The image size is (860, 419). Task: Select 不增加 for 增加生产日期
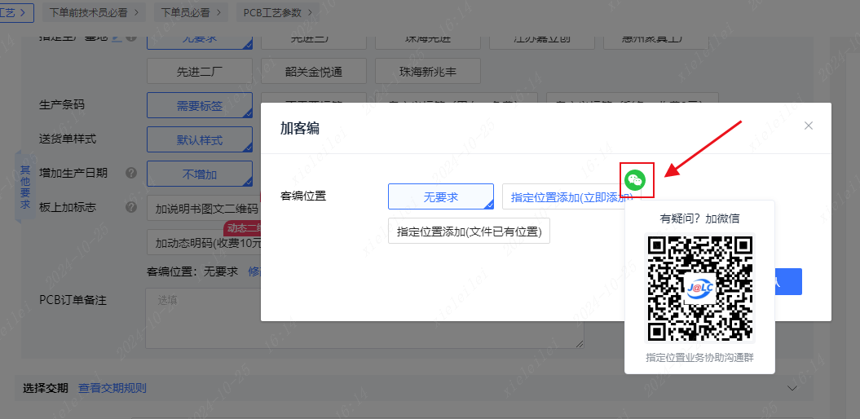200,174
